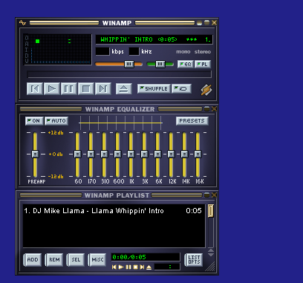Close the Winamp Playlist window

point(214,195)
